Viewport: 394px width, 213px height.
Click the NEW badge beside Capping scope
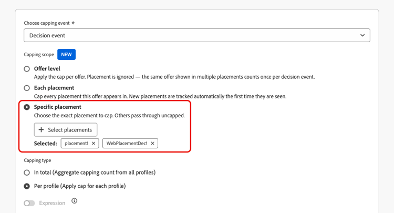point(66,55)
